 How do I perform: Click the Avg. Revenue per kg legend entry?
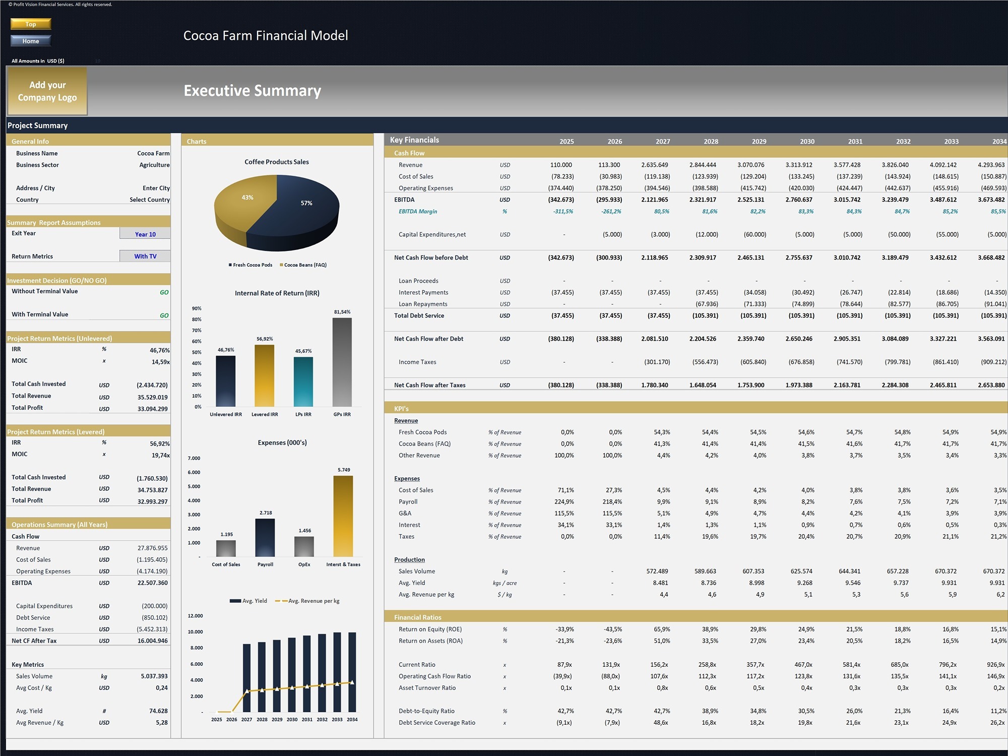pyautogui.click(x=307, y=601)
